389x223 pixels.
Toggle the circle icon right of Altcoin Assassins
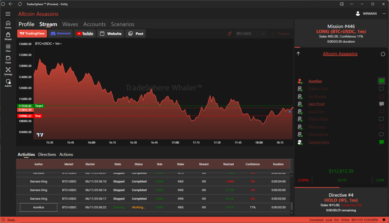tap(383, 54)
